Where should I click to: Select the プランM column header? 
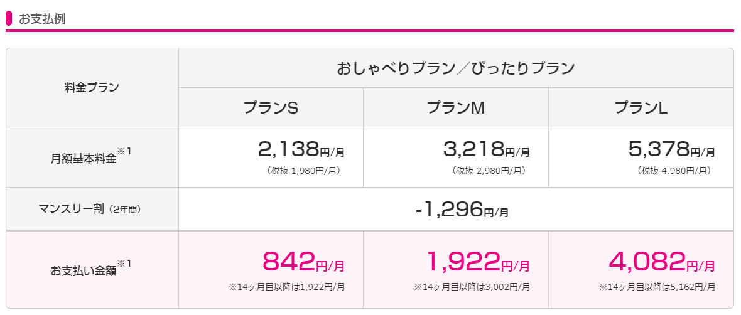455,108
